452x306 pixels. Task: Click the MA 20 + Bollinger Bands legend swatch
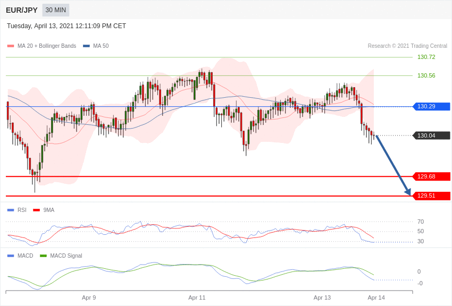pos(11,46)
